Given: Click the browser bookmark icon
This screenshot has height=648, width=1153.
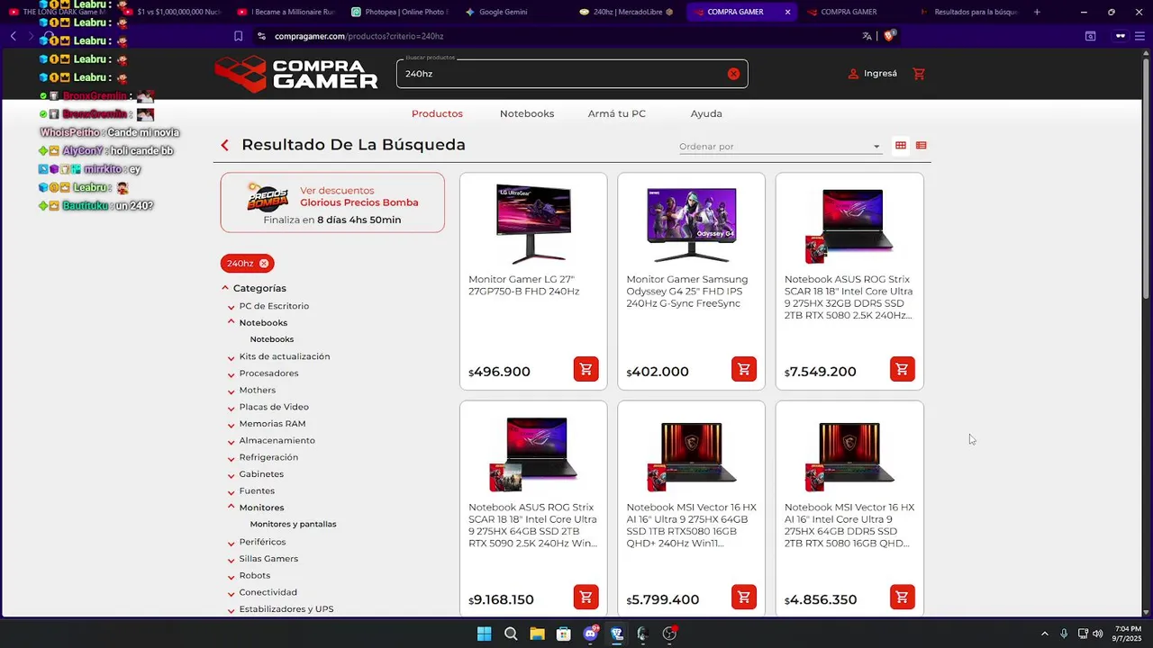Looking at the screenshot, I should pos(238,36).
